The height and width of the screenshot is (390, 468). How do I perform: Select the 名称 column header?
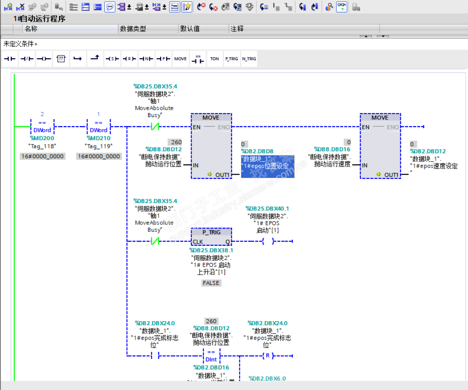(31, 29)
